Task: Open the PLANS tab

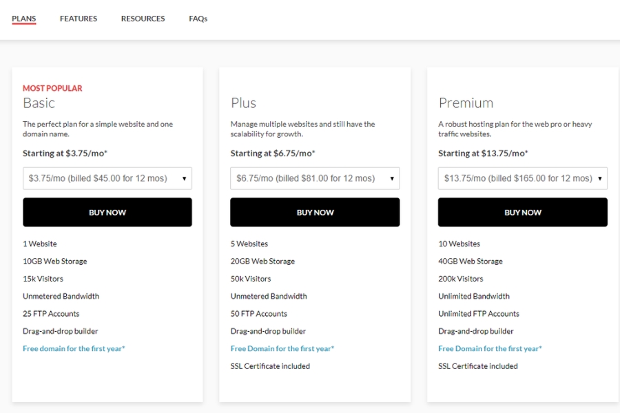Action: click(23, 19)
